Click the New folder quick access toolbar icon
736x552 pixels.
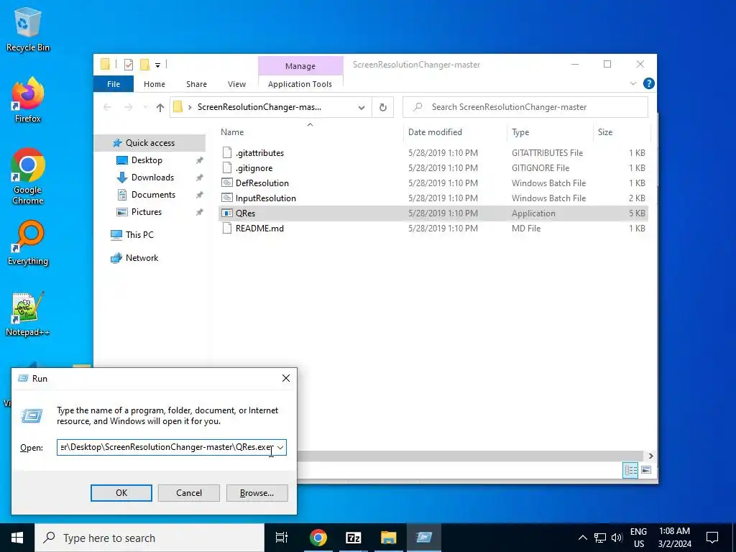pyautogui.click(x=144, y=65)
